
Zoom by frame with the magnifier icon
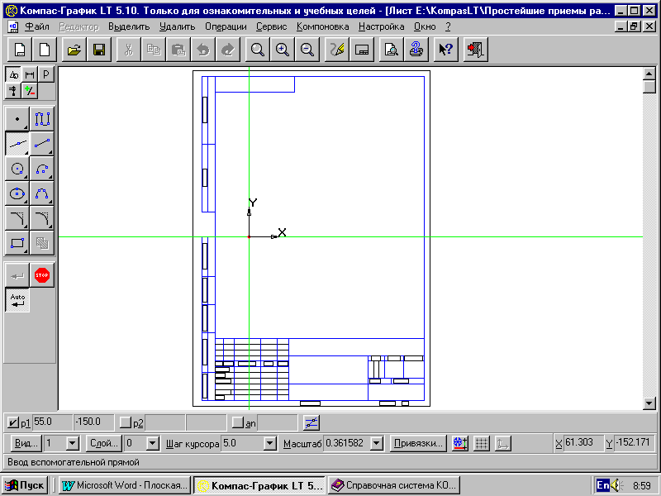[x=257, y=50]
